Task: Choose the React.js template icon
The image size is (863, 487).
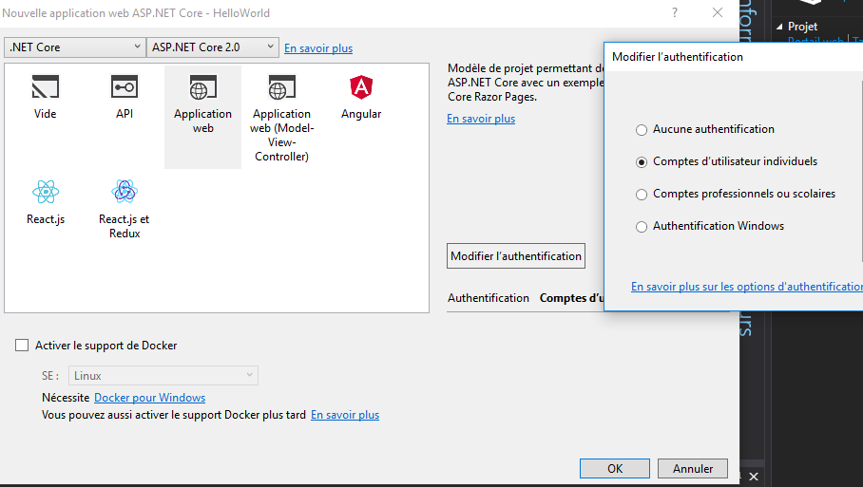Action: 46,193
